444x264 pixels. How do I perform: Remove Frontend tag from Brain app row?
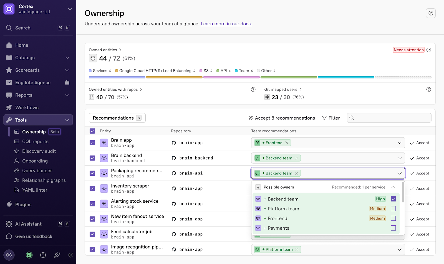pyautogui.click(x=287, y=143)
